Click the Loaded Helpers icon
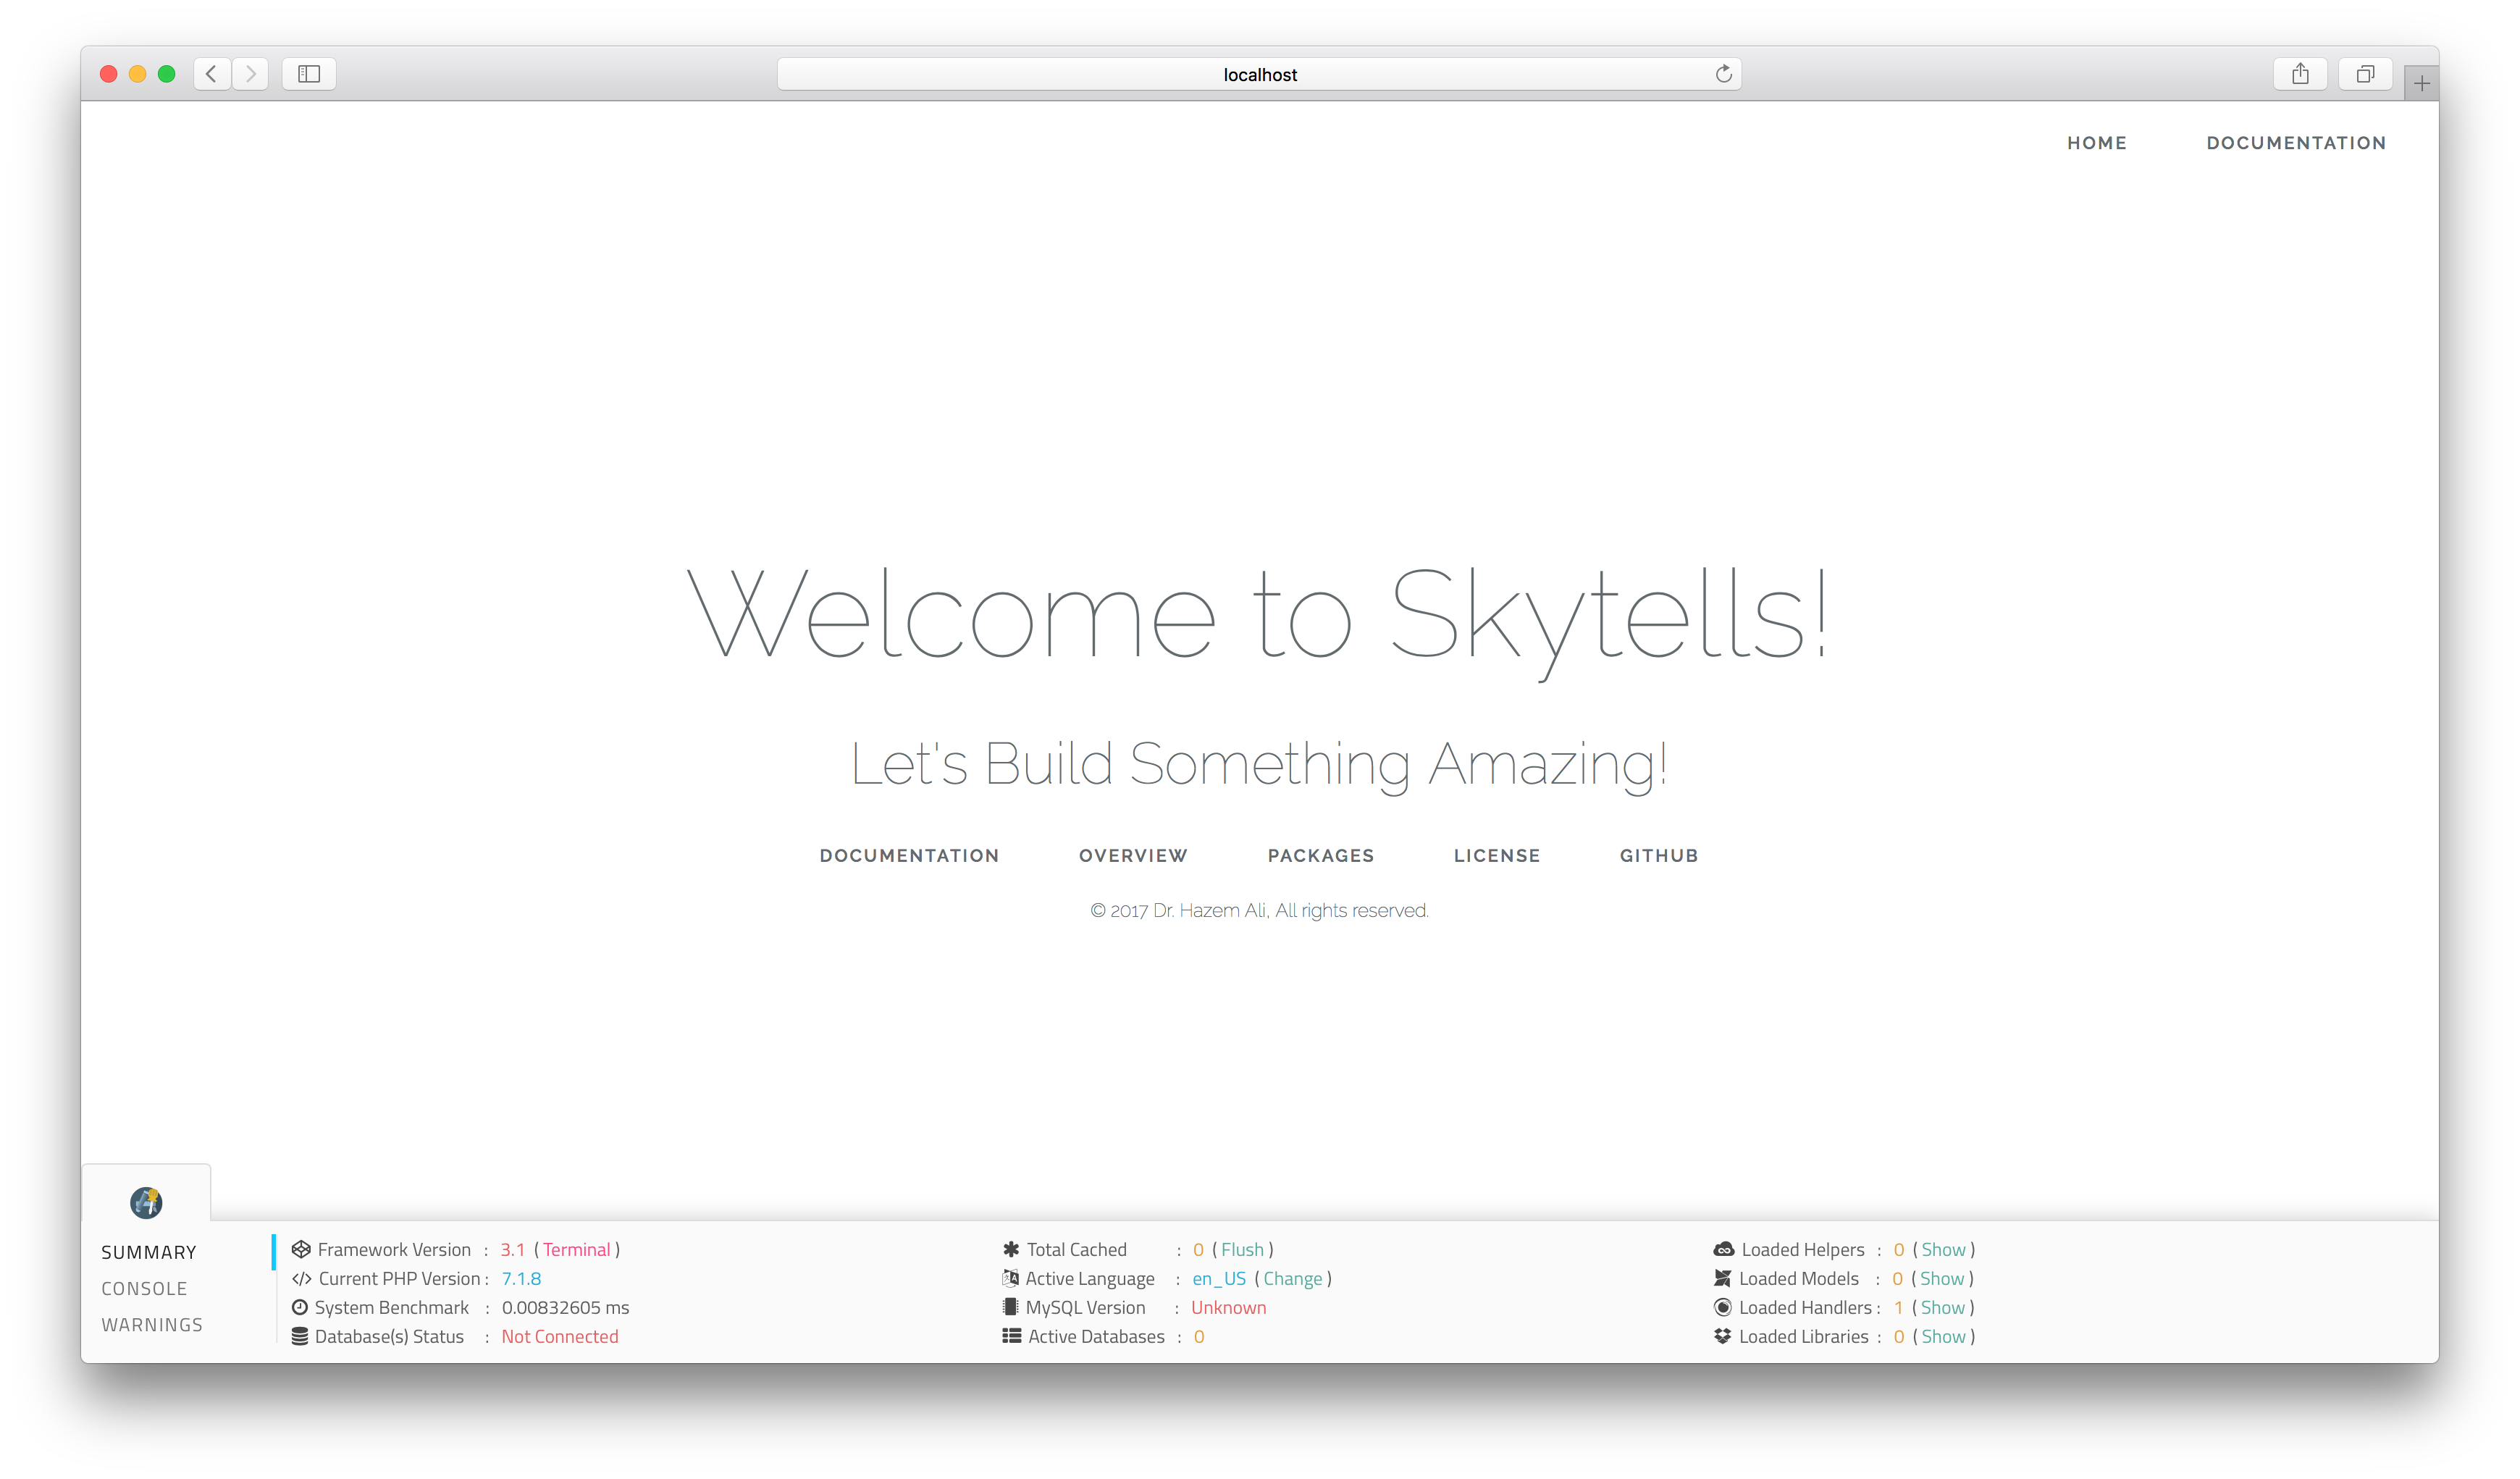This screenshot has height=1479, width=2520. pyautogui.click(x=1724, y=1249)
